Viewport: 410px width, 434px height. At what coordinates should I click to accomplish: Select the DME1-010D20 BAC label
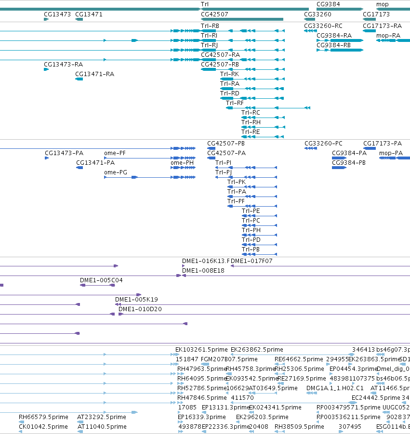140,309
